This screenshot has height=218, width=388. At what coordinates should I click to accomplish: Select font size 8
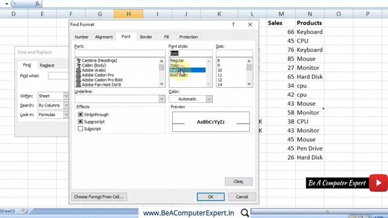(218, 61)
